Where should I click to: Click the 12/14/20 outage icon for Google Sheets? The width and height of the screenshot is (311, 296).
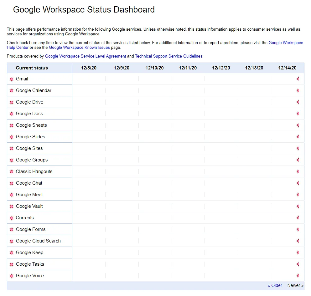[x=298, y=125]
